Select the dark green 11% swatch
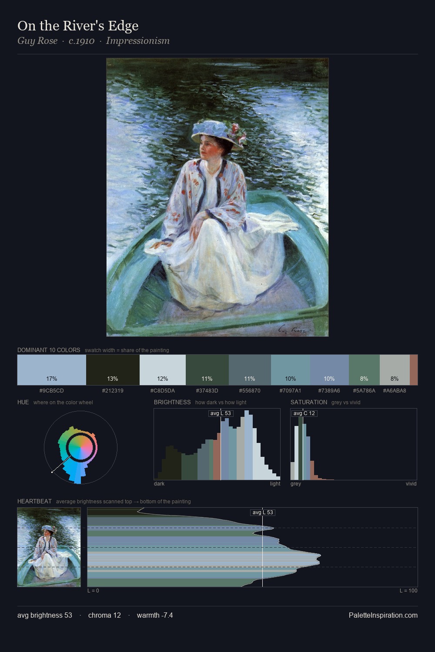The width and height of the screenshot is (435, 652). tap(207, 370)
